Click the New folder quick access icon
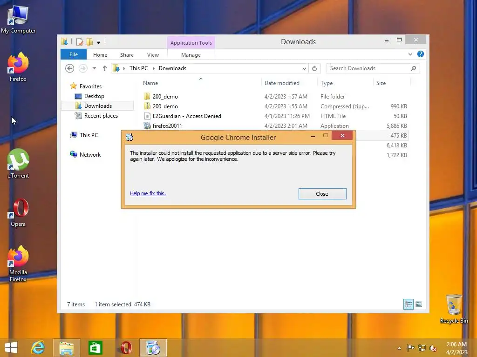The width and height of the screenshot is (477, 357). pyautogui.click(x=89, y=41)
